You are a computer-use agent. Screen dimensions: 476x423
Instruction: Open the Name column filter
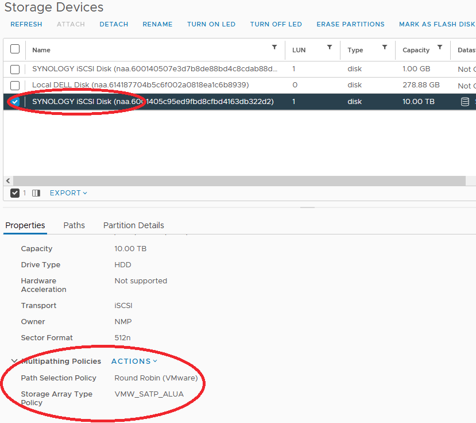[x=274, y=48]
